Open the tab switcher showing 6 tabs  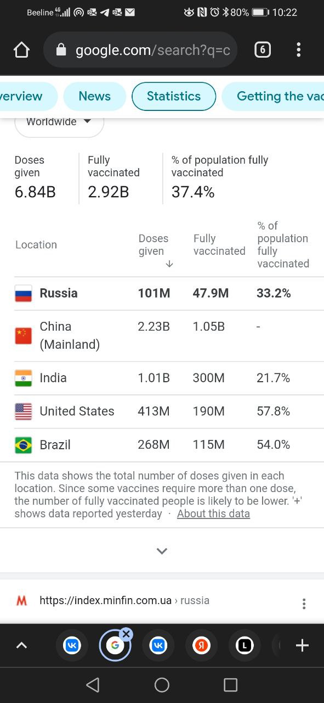coord(263,50)
